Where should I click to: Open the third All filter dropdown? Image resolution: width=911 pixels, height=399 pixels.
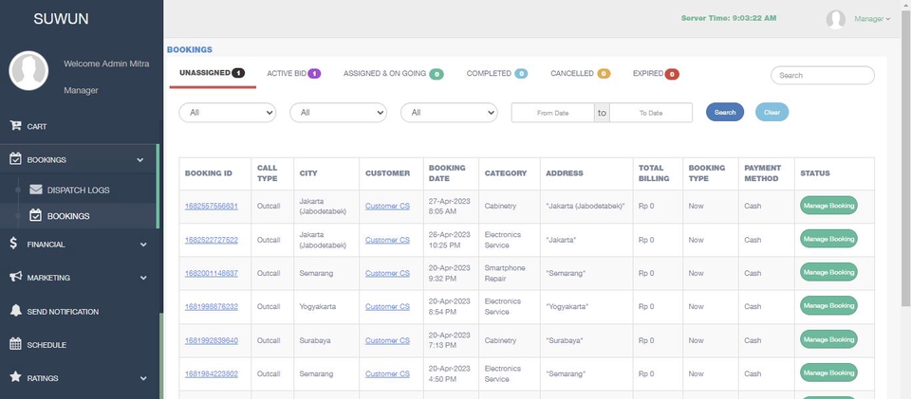click(449, 113)
